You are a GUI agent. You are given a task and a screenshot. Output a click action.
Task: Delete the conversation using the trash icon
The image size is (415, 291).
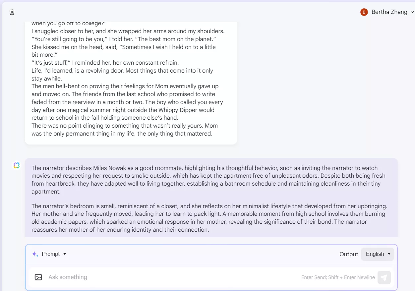(12, 12)
